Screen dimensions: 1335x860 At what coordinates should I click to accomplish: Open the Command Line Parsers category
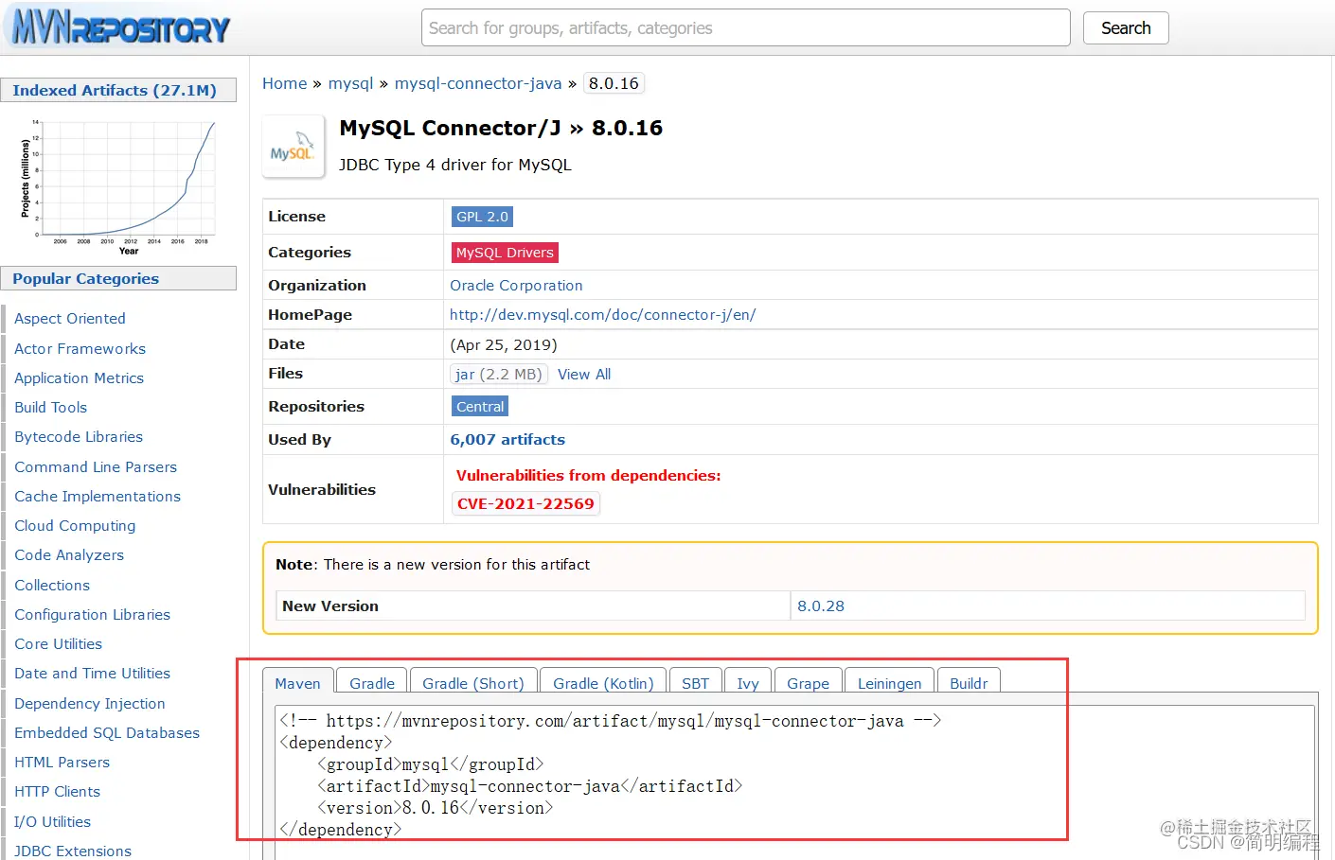pos(96,467)
